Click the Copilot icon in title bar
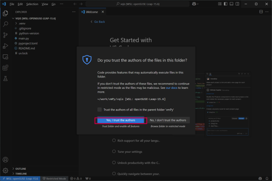 tap(194, 4)
